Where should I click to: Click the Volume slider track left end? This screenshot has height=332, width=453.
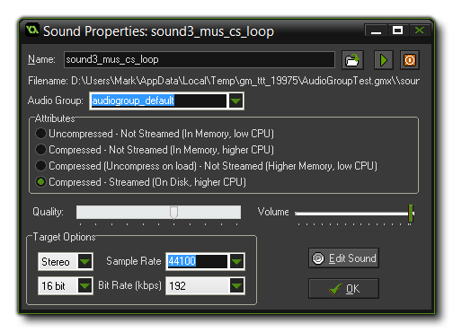click(297, 214)
